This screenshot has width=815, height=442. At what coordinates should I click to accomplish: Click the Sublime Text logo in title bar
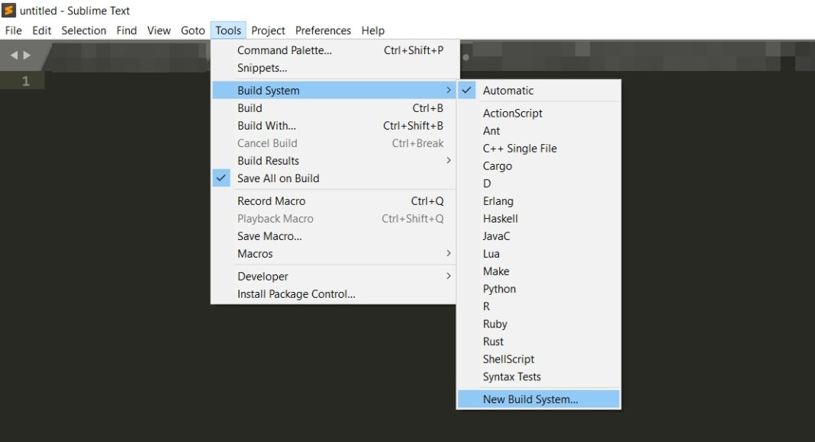[7, 10]
